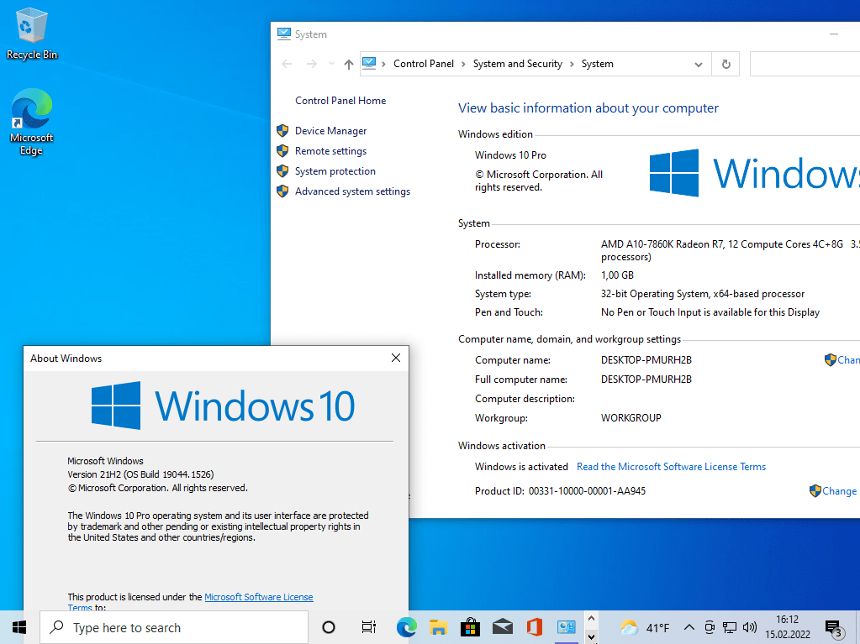Go back in the System window

[x=287, y=64]
